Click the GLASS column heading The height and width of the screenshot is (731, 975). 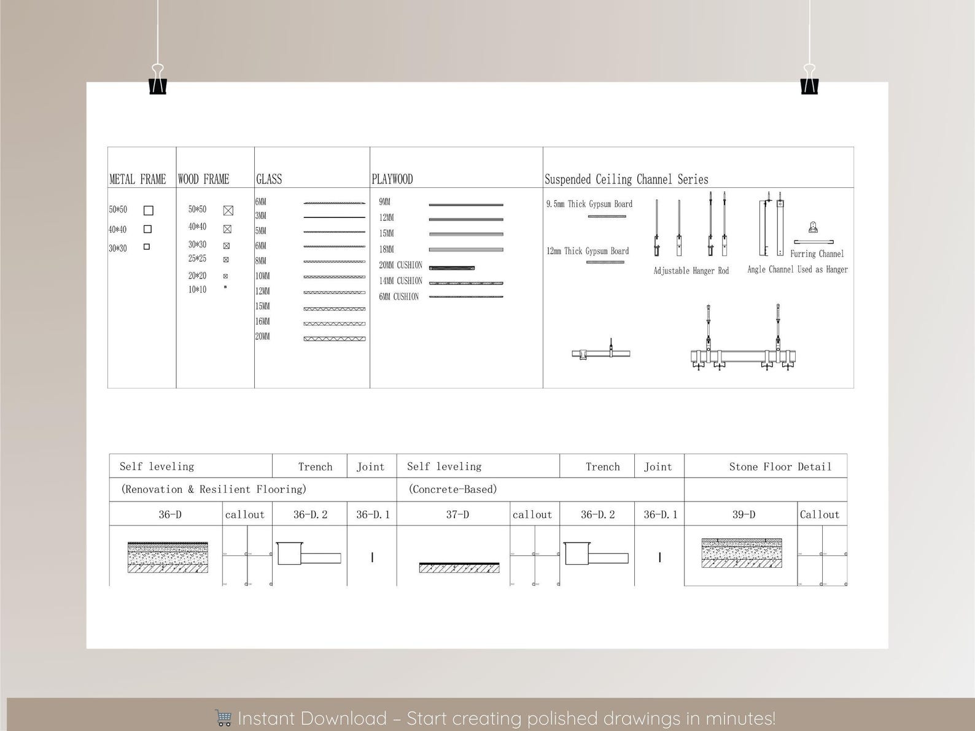269,179
